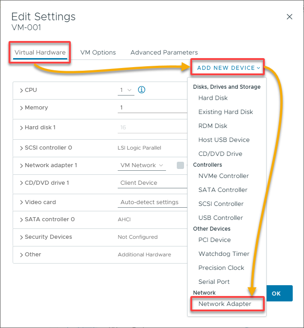Screen dimensions: 304x328
Task: Click the VM-001 subtitle text
Action: 26,27
